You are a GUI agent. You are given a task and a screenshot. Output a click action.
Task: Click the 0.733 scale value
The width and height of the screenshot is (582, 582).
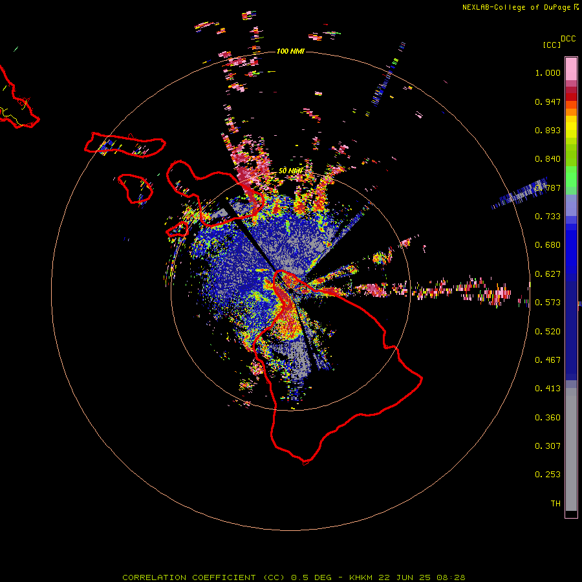click(x=548, y=217)
